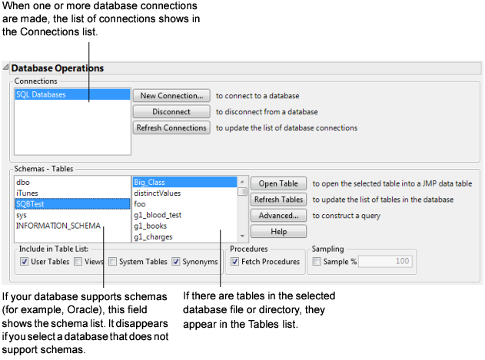
Task: Select Big_Class table
Action: point(184,183)
